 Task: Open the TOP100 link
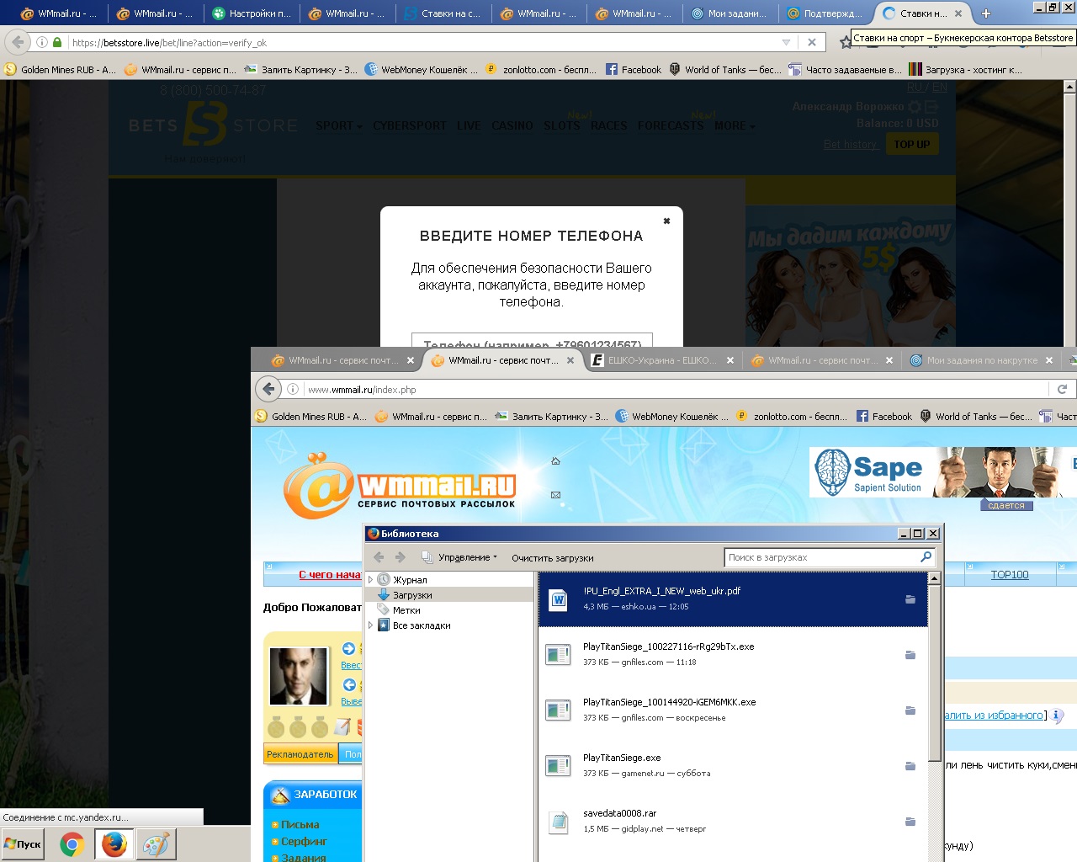tap(1010, 574)
